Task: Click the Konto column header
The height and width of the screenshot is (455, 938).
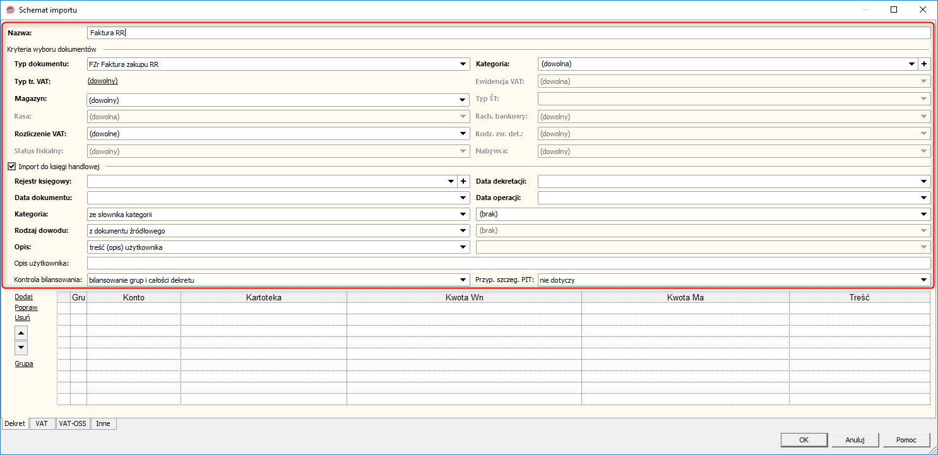Action: tap(134, 297)
